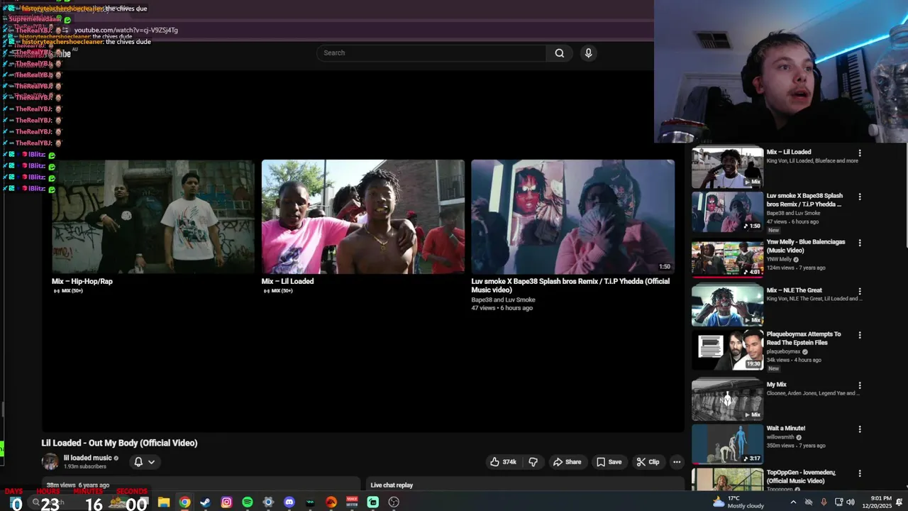Open OBS Studio from the taskbar
This screenshot has height=511, width=908.
tap(394, 502)
